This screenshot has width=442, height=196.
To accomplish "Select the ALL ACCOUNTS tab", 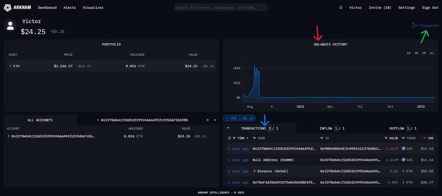I will (x=40, y=120).
